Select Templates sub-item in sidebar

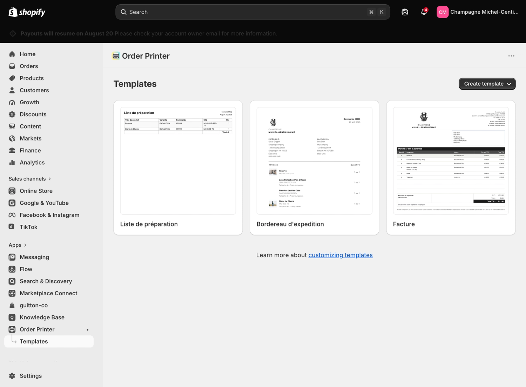tap(49, 341)
